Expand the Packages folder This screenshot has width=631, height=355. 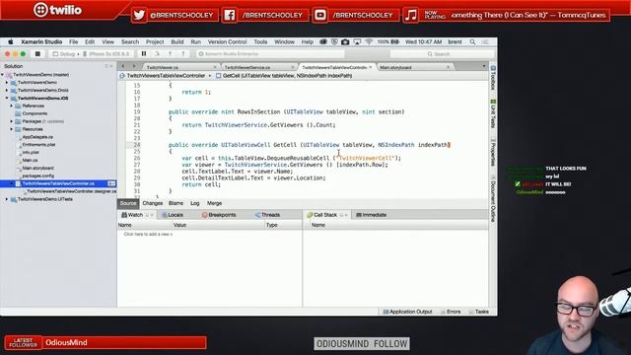click(x=12, y=121)
